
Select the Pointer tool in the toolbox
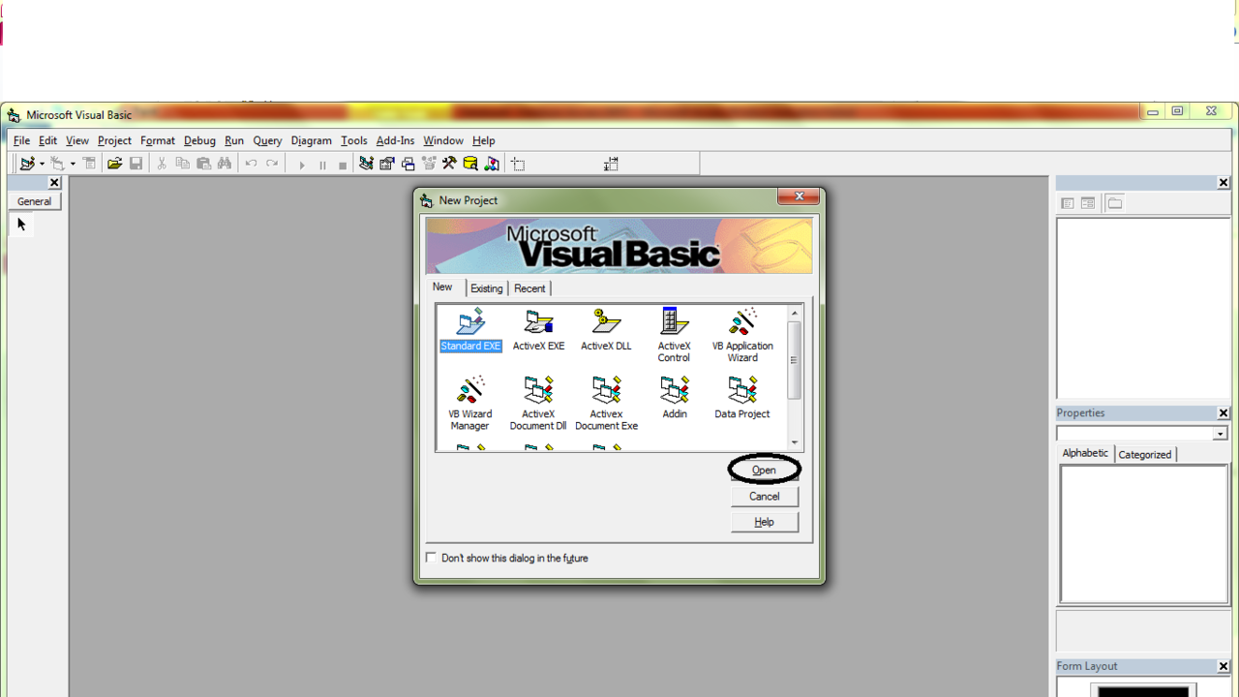[21, 225]
